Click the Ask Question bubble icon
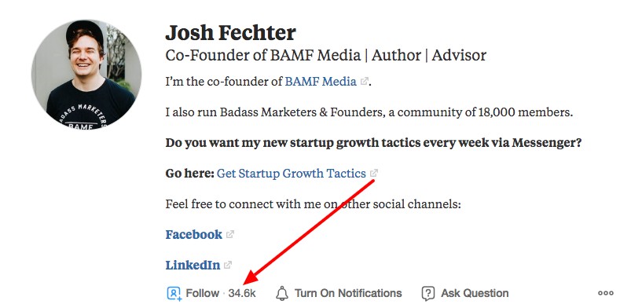Viewport: 631px width, 308px height. tap(427, 293)
